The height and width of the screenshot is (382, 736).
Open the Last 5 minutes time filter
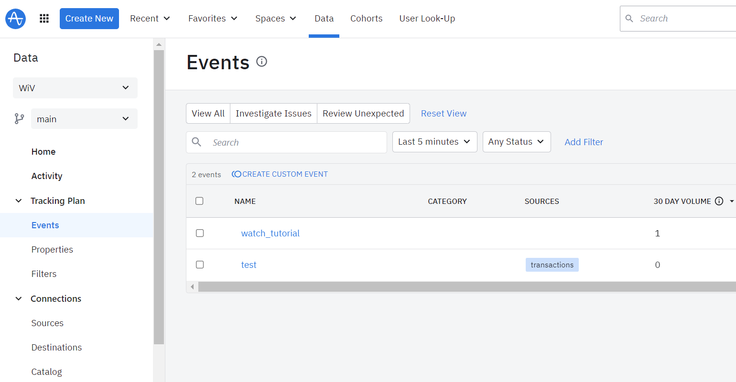(435, 142)
